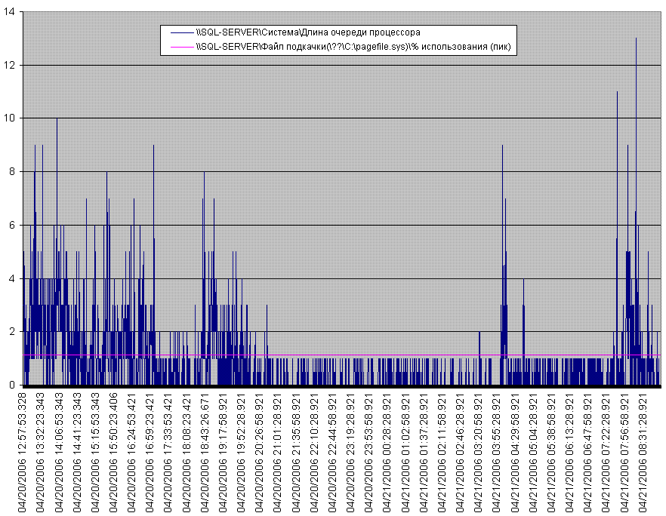Click the Y-axis label 10

tap(9, 118)
